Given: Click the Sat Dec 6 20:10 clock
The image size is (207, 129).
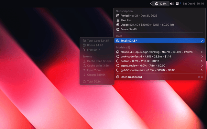Looking at the screenshot, I should coord(193,4).
